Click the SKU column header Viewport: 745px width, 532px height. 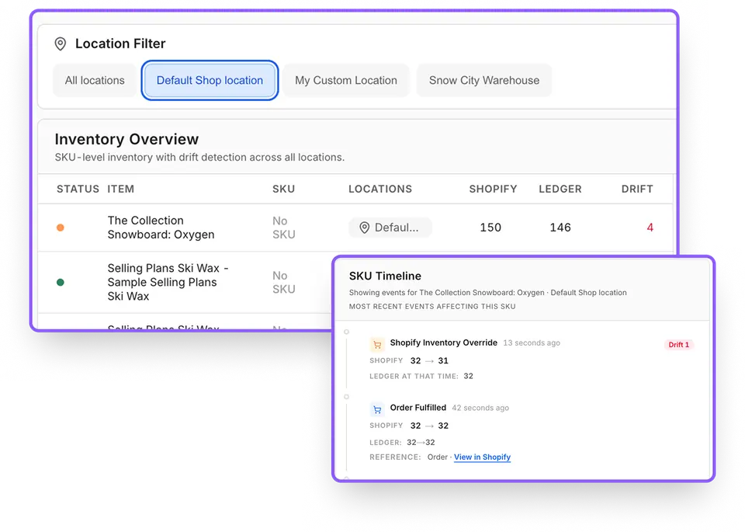click(x=284, y=190)
